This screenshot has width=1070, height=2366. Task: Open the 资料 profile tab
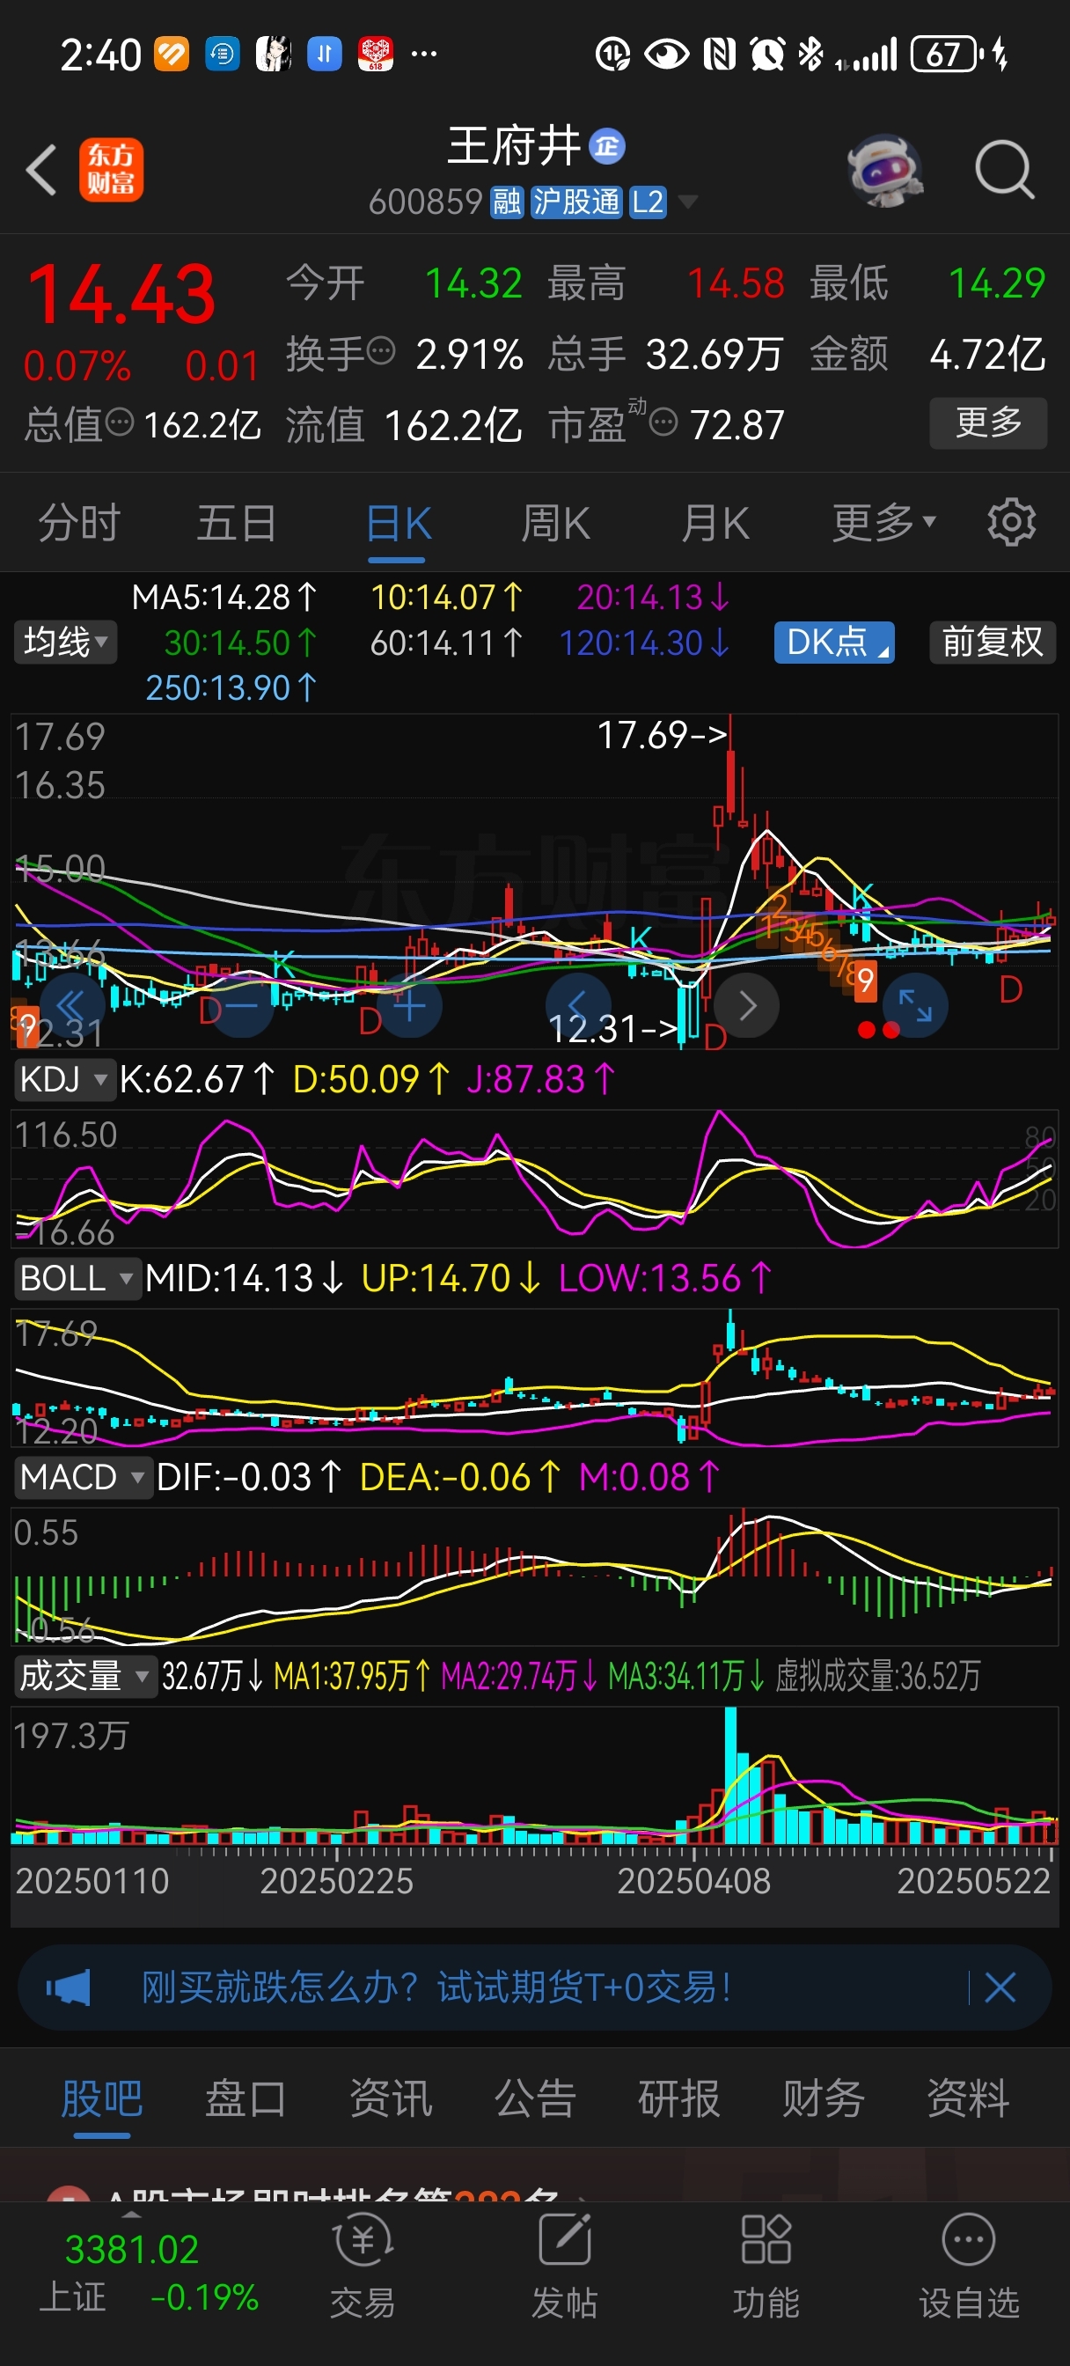click(968, 2098)
